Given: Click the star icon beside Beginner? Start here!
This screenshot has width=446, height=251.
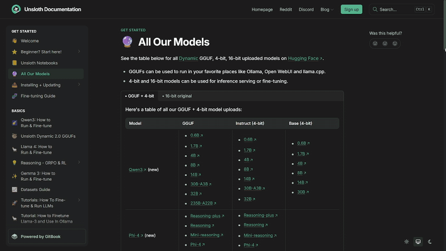Looking at the screenshot, I should pyautogui.click(x=14, y=52).
